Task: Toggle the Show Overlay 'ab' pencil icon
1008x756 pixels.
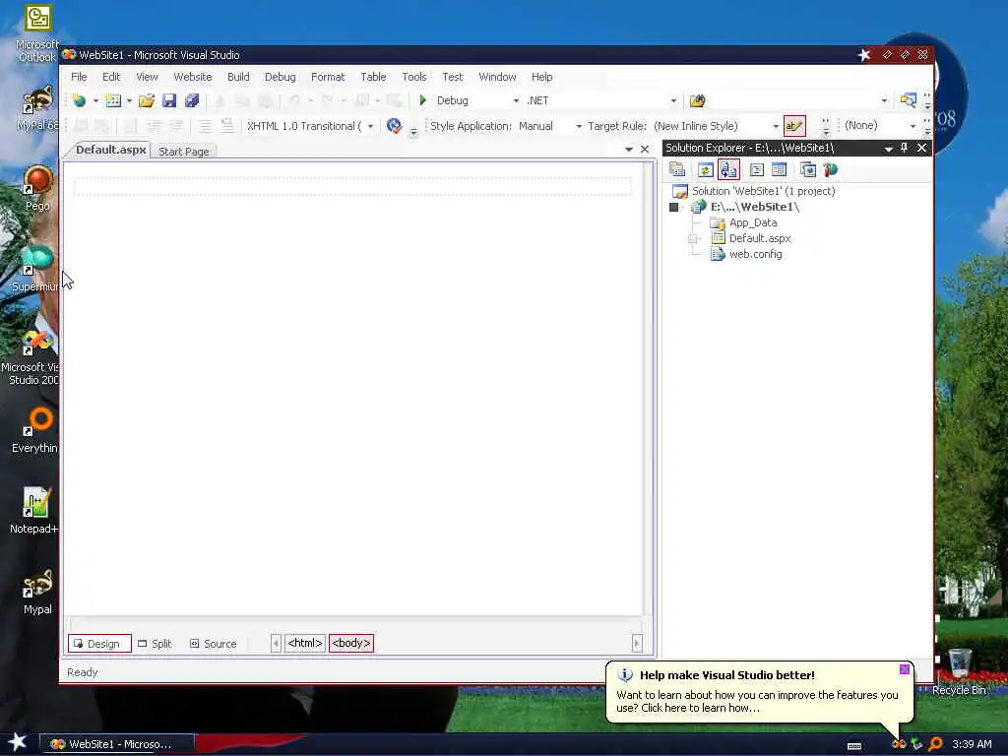Action: click(794, 126)
